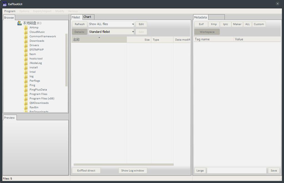
Task: Select the Program Files (x86) folder
Action: [42, 98]
